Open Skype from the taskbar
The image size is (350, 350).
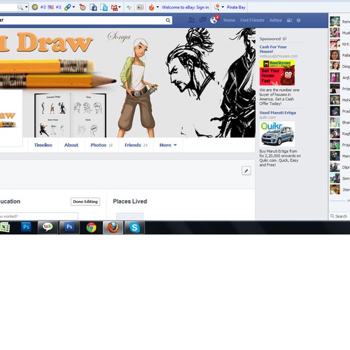tap(134, 227)
